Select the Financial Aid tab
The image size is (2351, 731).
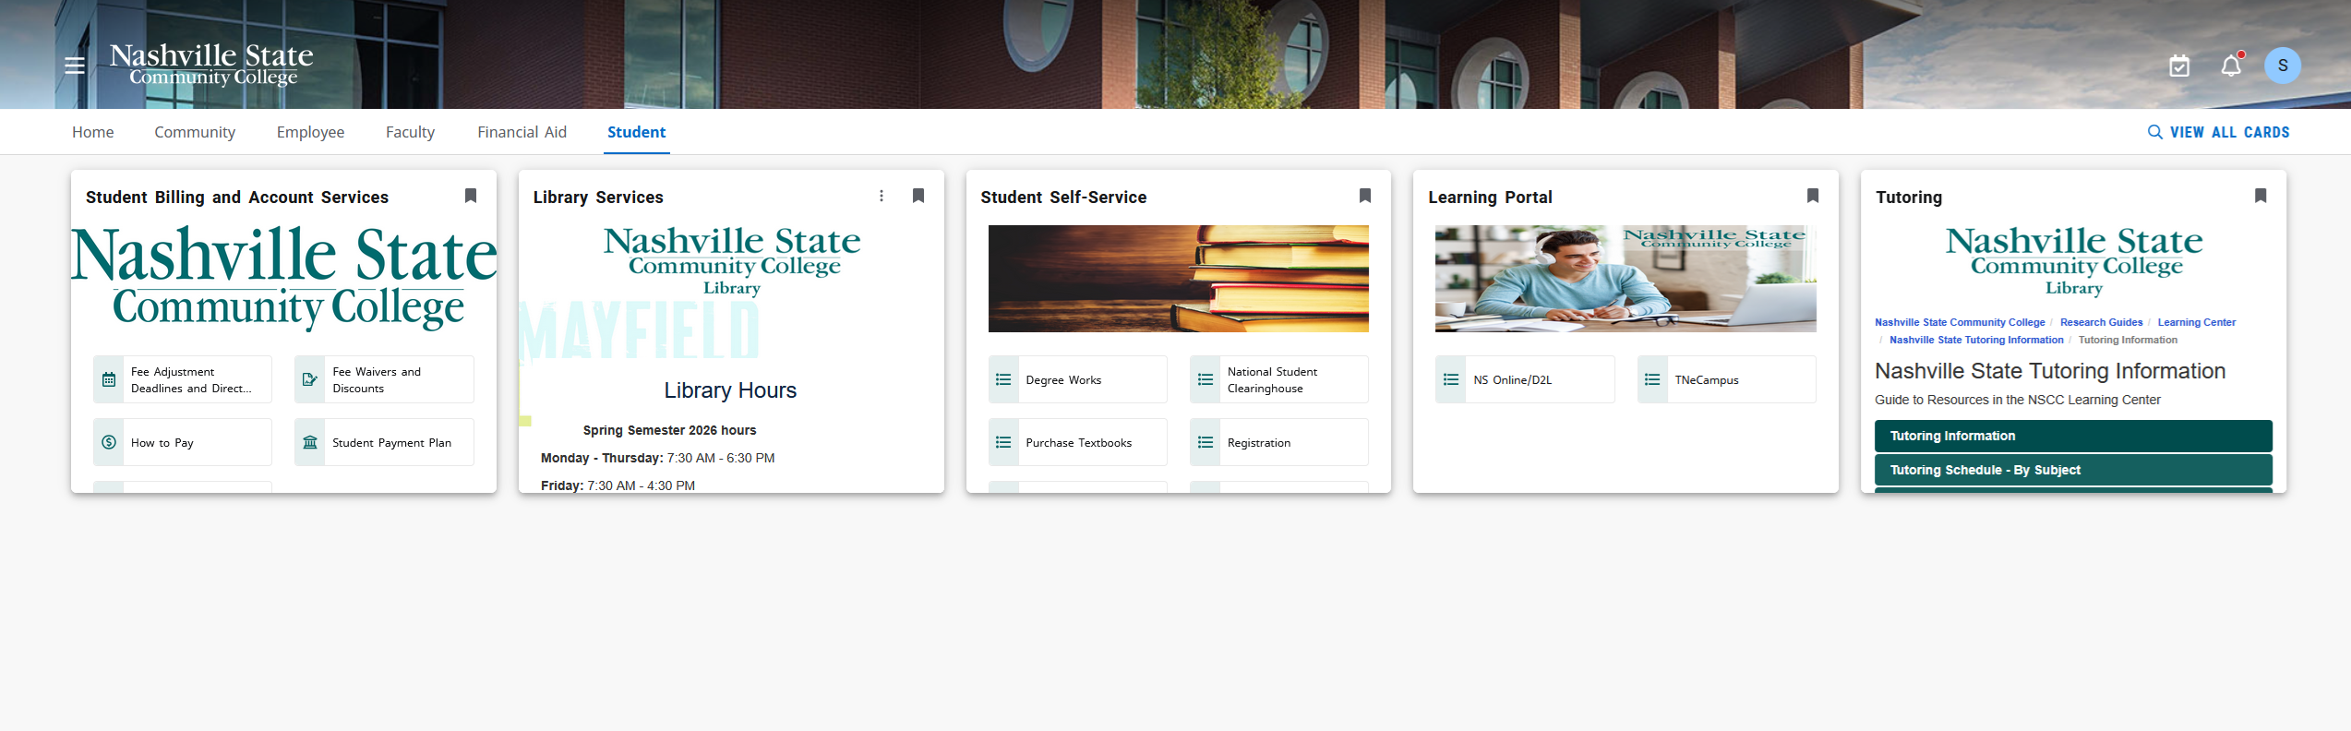522,132
